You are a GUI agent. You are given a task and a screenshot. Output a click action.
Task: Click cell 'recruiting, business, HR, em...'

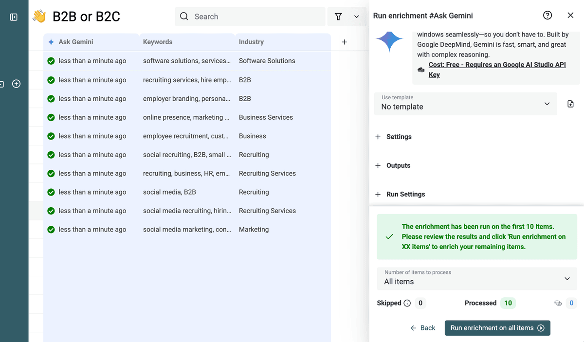click(x=187, y=174)
